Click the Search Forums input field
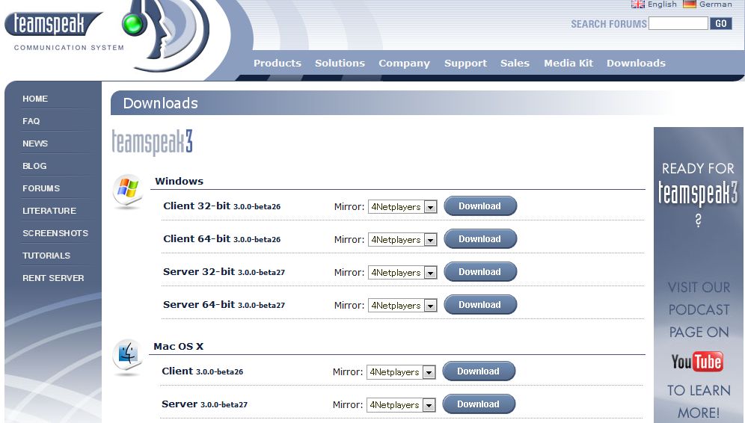The image size is (745, 423). [x=678, y=23]
